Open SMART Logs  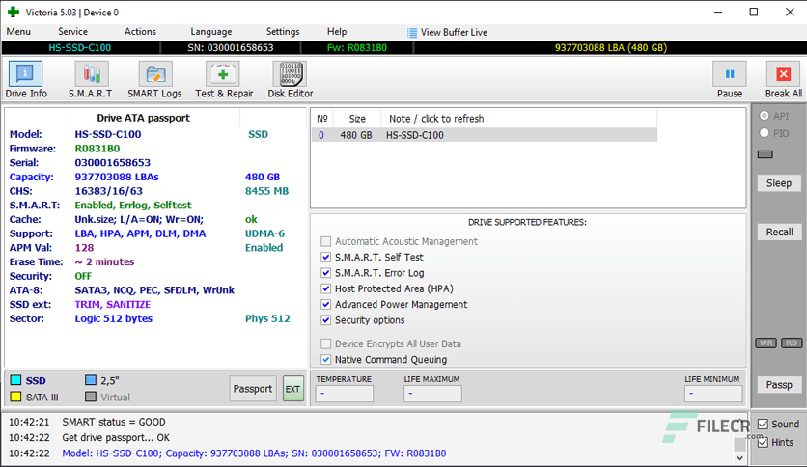tap(154, 80)
